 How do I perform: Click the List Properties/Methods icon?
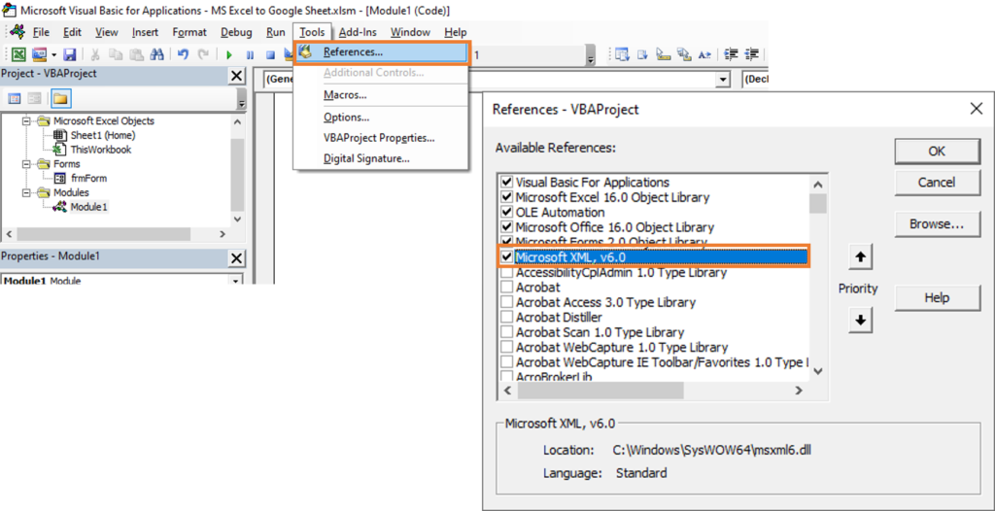point(621,54)
